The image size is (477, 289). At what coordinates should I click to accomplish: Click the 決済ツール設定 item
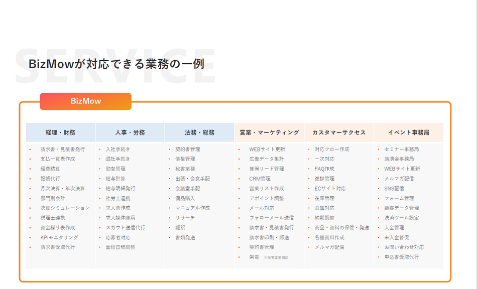pos(402,218)
